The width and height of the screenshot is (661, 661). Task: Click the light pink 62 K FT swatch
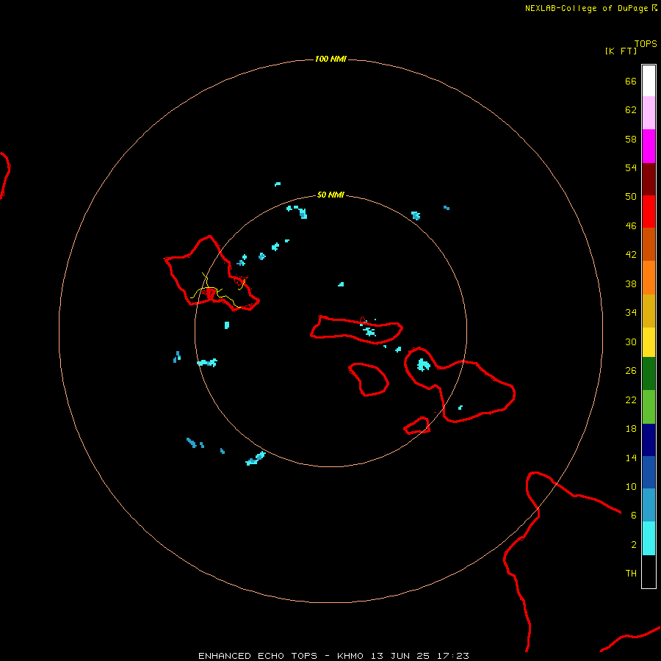pos(649,113)
